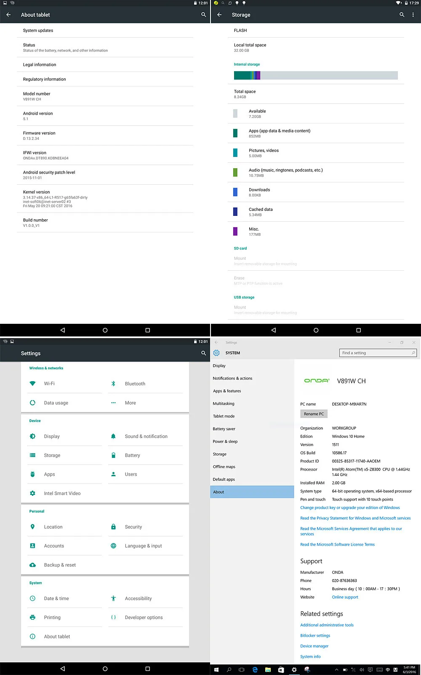The height and width of the screenshot is (675, 421).
Task: Tap search icon in About tablet header
Action: click(204, 15)
